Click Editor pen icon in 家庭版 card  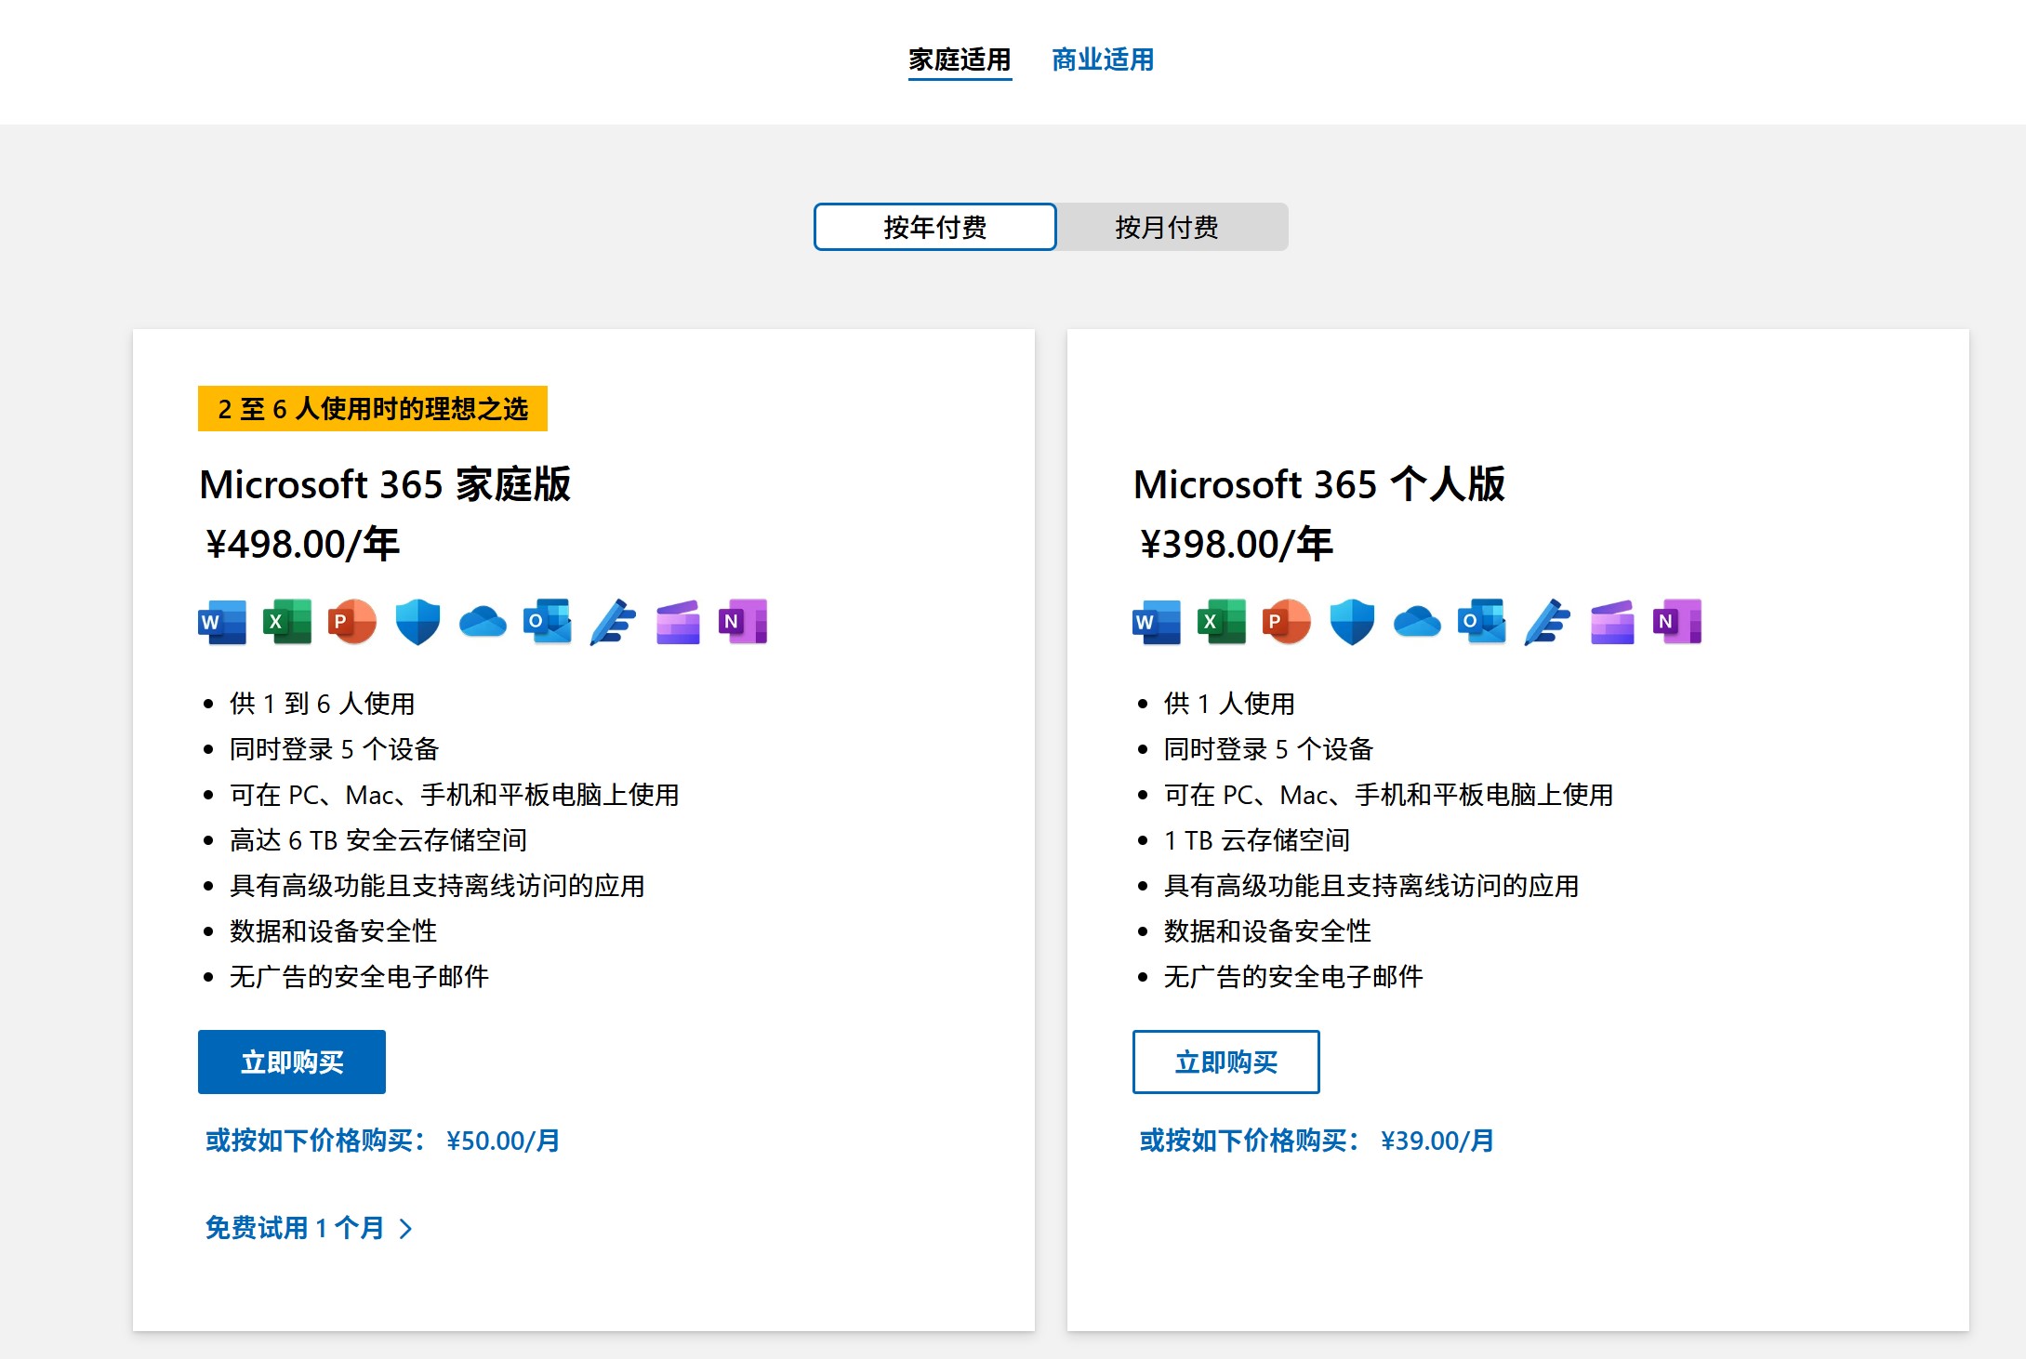pyautogui.click(x=613, y=622)
